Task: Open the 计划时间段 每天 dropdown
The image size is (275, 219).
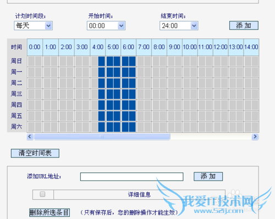Action: coord(33,26)
